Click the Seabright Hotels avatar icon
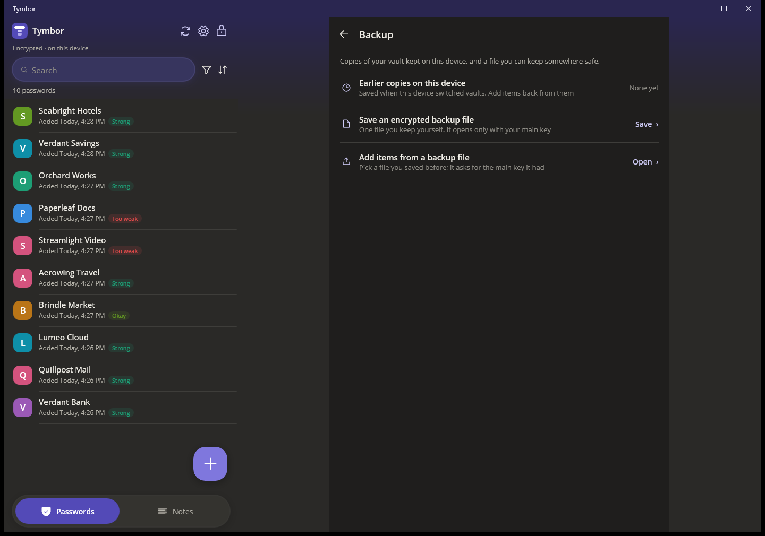Image resolution: width=765 pixels, height=536 pixels. click(x=23, y=116)
